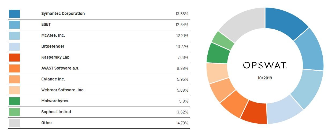Click the Symantec Corporation dark blue swatch

[x=14, y=14]
